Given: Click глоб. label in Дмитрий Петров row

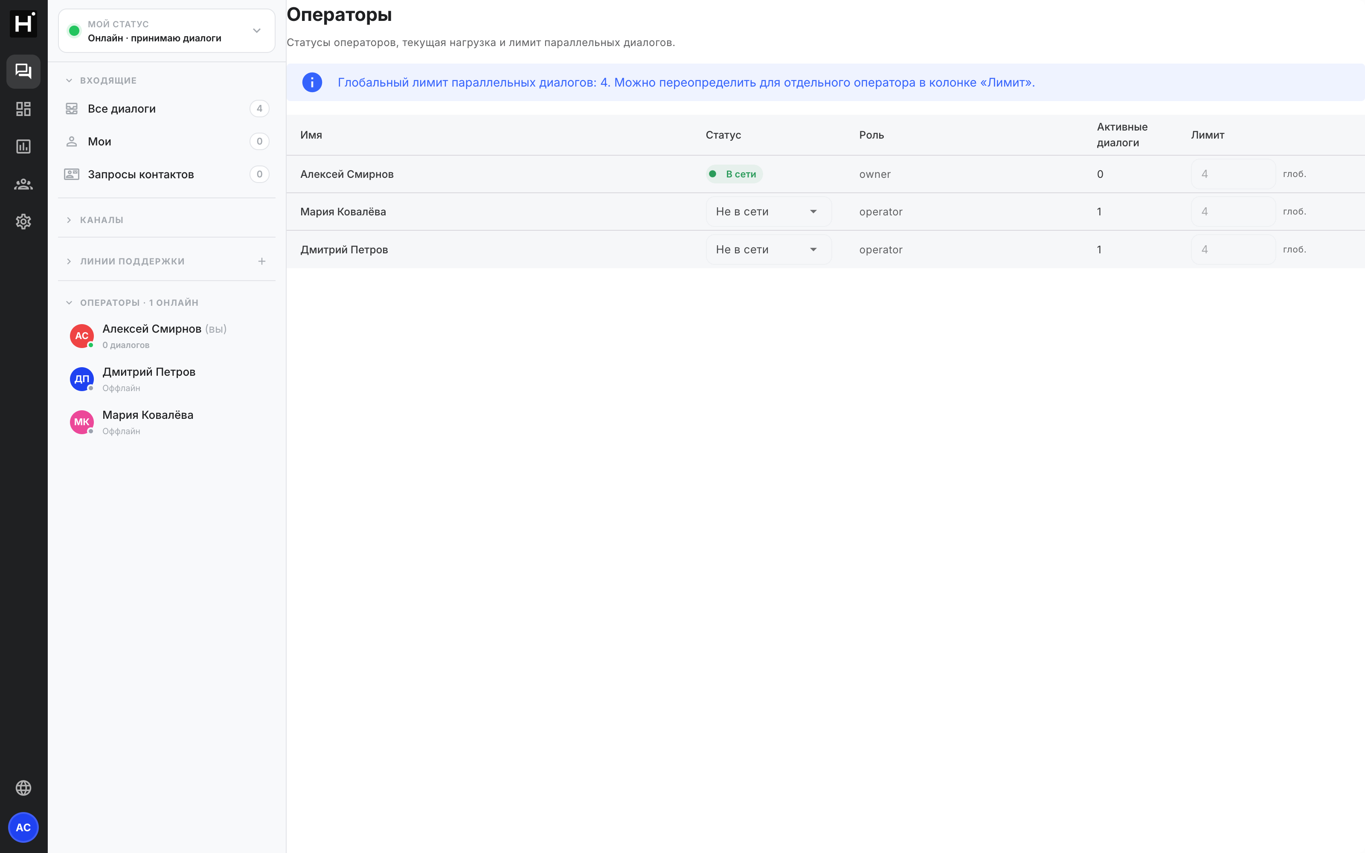Looking at the screenshot, I should point(1295,250).
